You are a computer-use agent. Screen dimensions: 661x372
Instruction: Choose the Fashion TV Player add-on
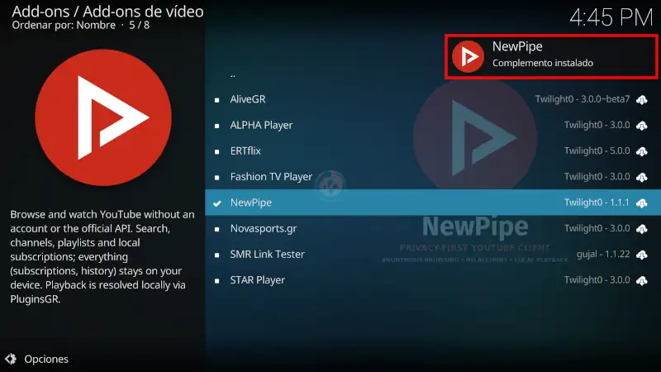coord(432,177)
